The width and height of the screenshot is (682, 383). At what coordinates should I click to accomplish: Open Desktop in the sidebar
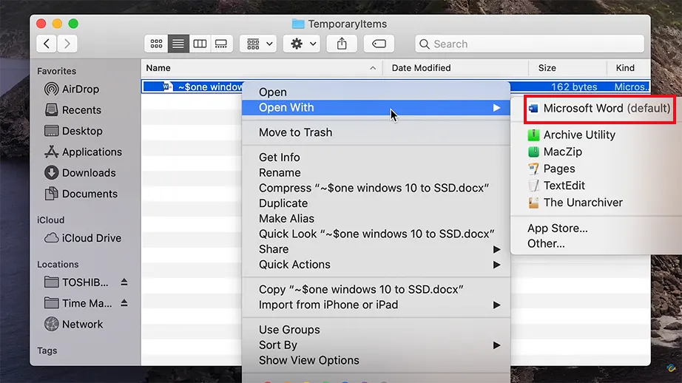[73, 131]
